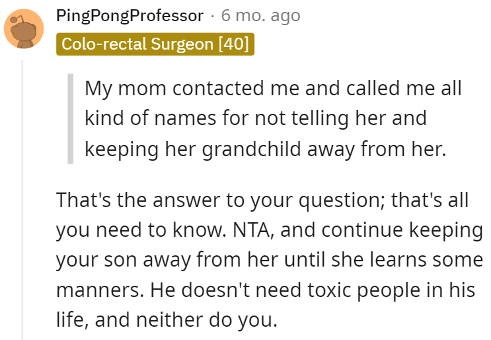Click the quoted line starting "My mom contacted me"
This screenshot has height=340, width=491.
[x=273, y=88]
